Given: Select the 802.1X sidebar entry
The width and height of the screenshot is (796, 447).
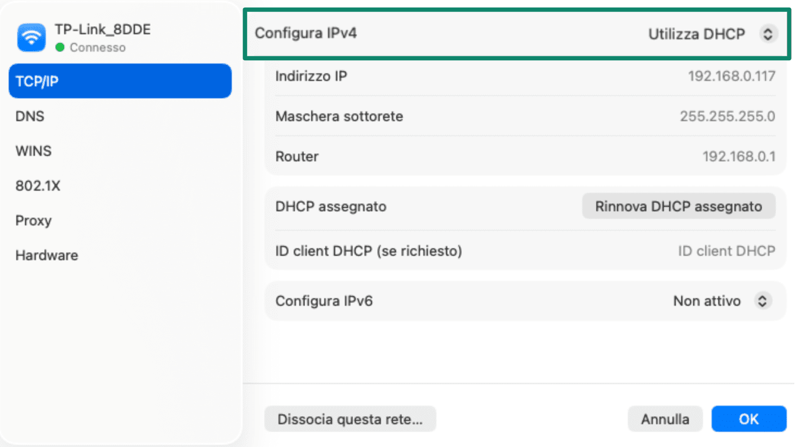Looking at the screenshot, I should click(38, 185).
